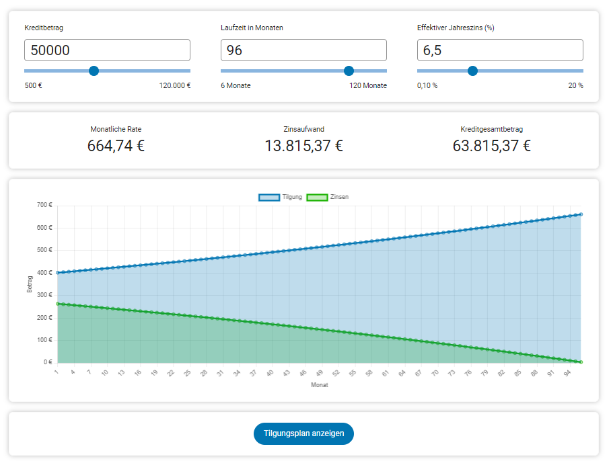Click the Laufzeit slider handle
The height and width of the screenshot is (461, 611).
[349, 71]
